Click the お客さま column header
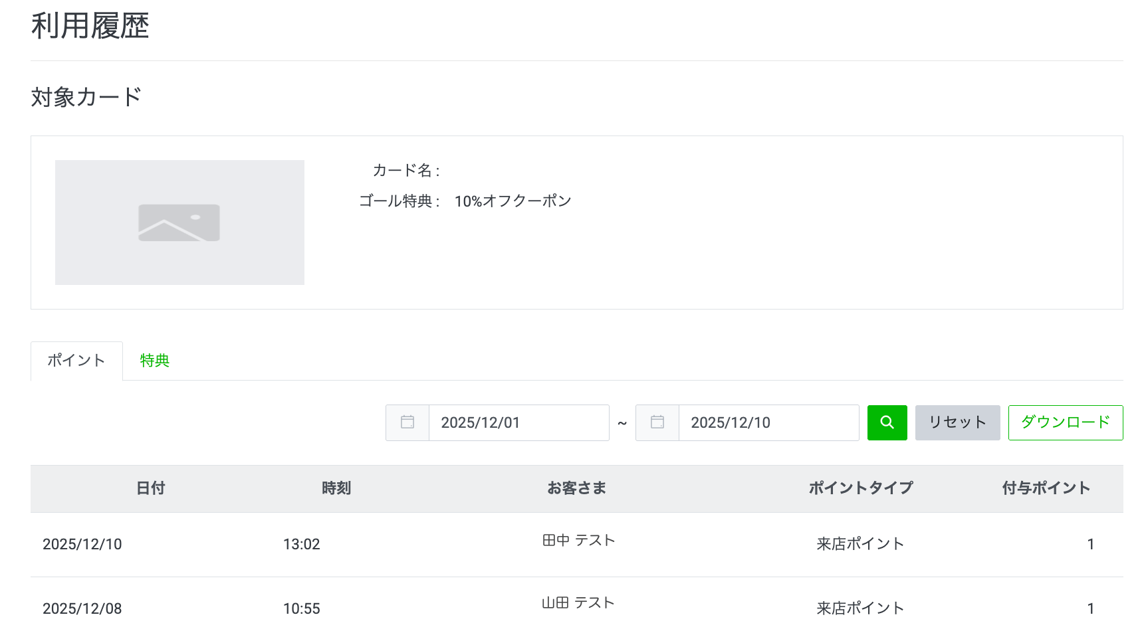The width and height of the screenshot is (1146, 639). point(576,488)
